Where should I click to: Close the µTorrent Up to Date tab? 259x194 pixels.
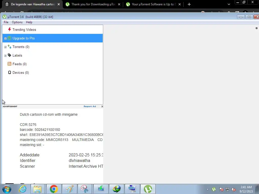point(180,4)
